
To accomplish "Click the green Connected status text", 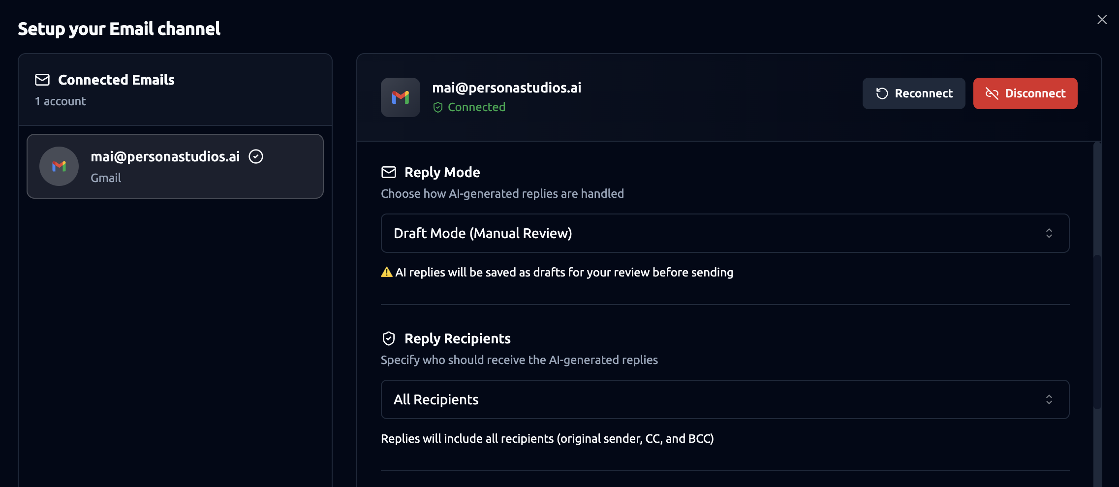I will (x=476, y=107).
